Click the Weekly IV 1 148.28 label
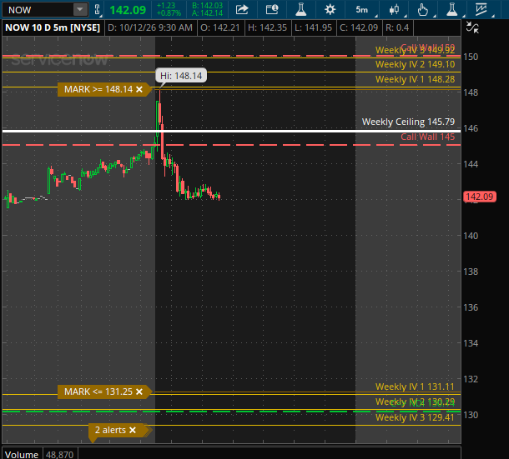This screenshot has width=509, height=459. [x=416, y=79]
